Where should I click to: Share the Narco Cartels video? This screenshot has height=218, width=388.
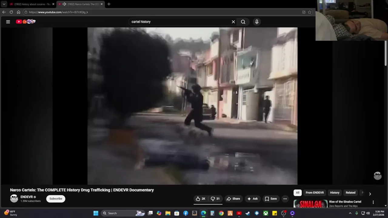[233, 199]
